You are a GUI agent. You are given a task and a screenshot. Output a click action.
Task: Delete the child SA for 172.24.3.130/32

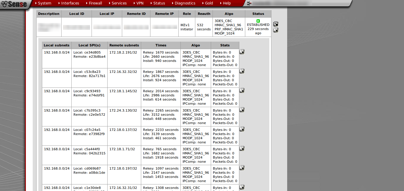[242, 109]
